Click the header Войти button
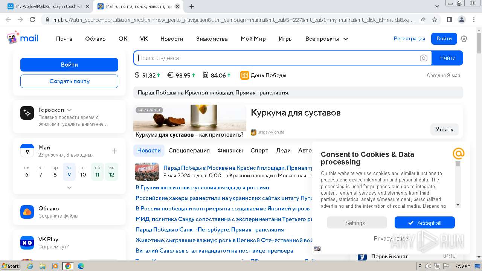 [444, 39]
